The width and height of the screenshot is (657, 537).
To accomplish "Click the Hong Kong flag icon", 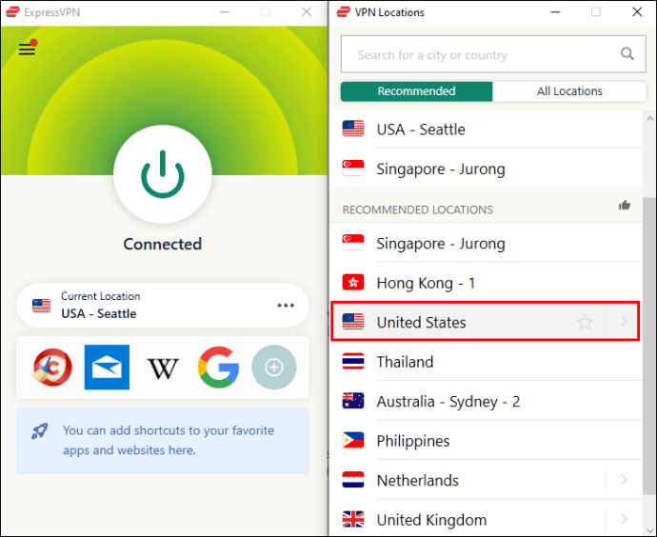I will point(353,283).
